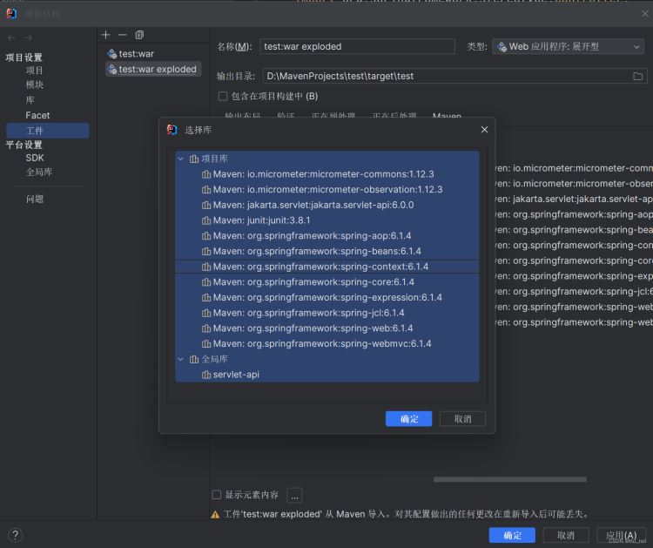Select Maven: io.micrometer:micrometer-commons:1.12.3 row
The image size is (653, 548).
(327, 174)
